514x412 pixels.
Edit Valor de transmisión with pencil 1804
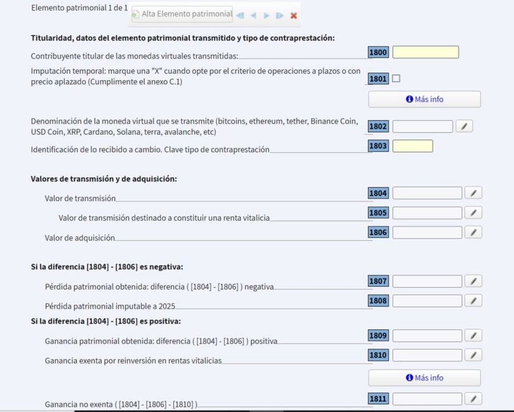click(x=473, y=193)
